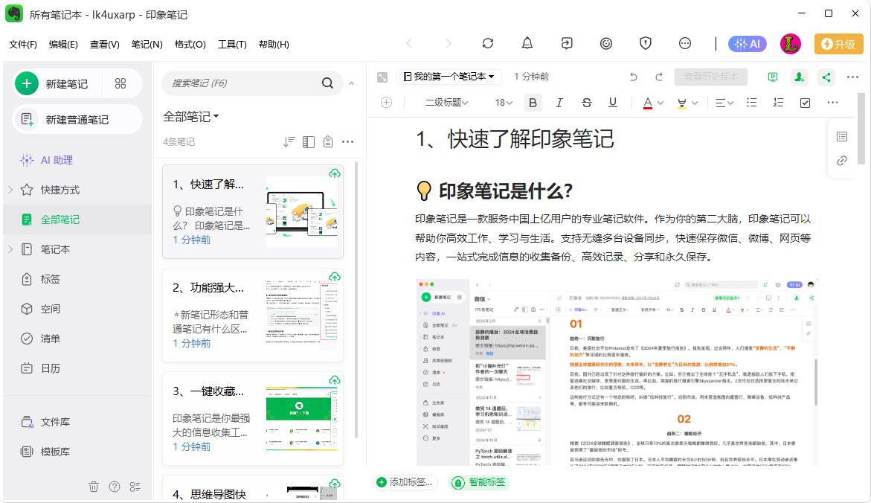The height and width of the screenshot is (503, 871).
Task: Open the notifications bell
Action: tap(527, 44)
